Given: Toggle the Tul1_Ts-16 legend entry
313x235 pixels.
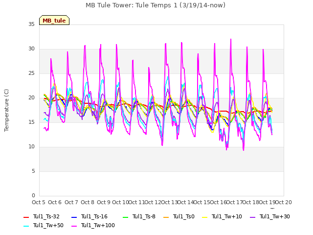Looking at the screenshot, I should (89, 216).
